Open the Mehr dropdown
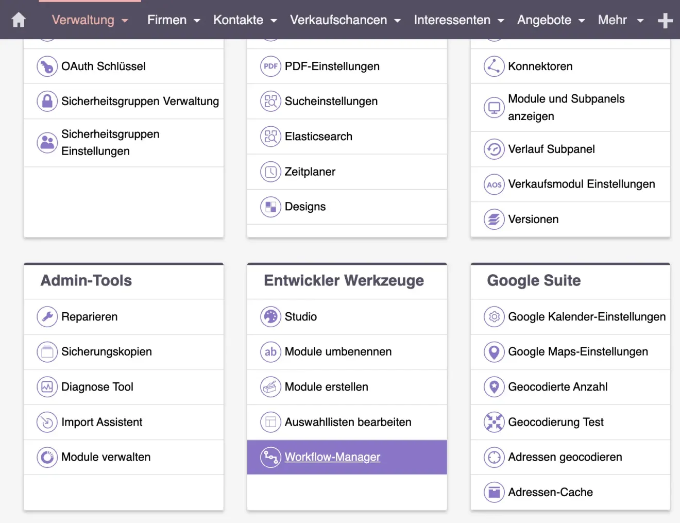The width and height of the screenshot is (680, 523). tap(620, 20)
